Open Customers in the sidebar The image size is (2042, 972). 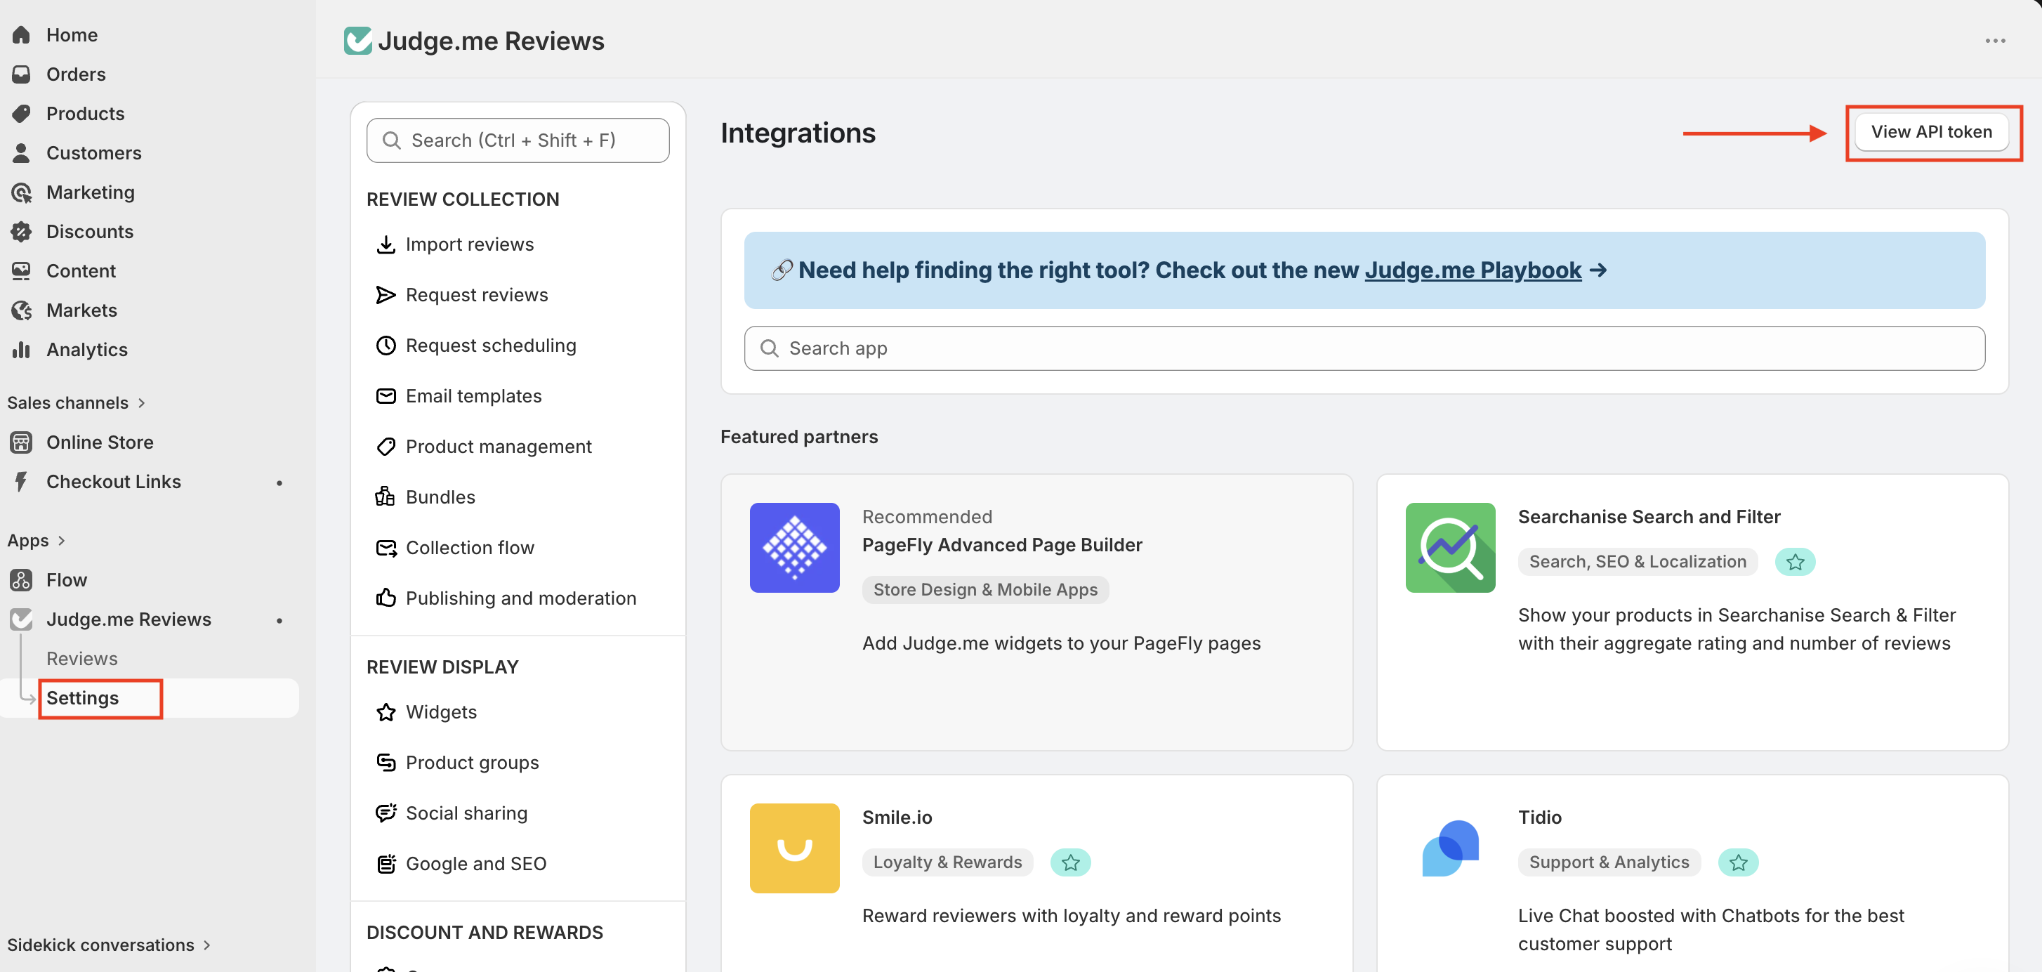pyautogui.click(x=94, y=153)
